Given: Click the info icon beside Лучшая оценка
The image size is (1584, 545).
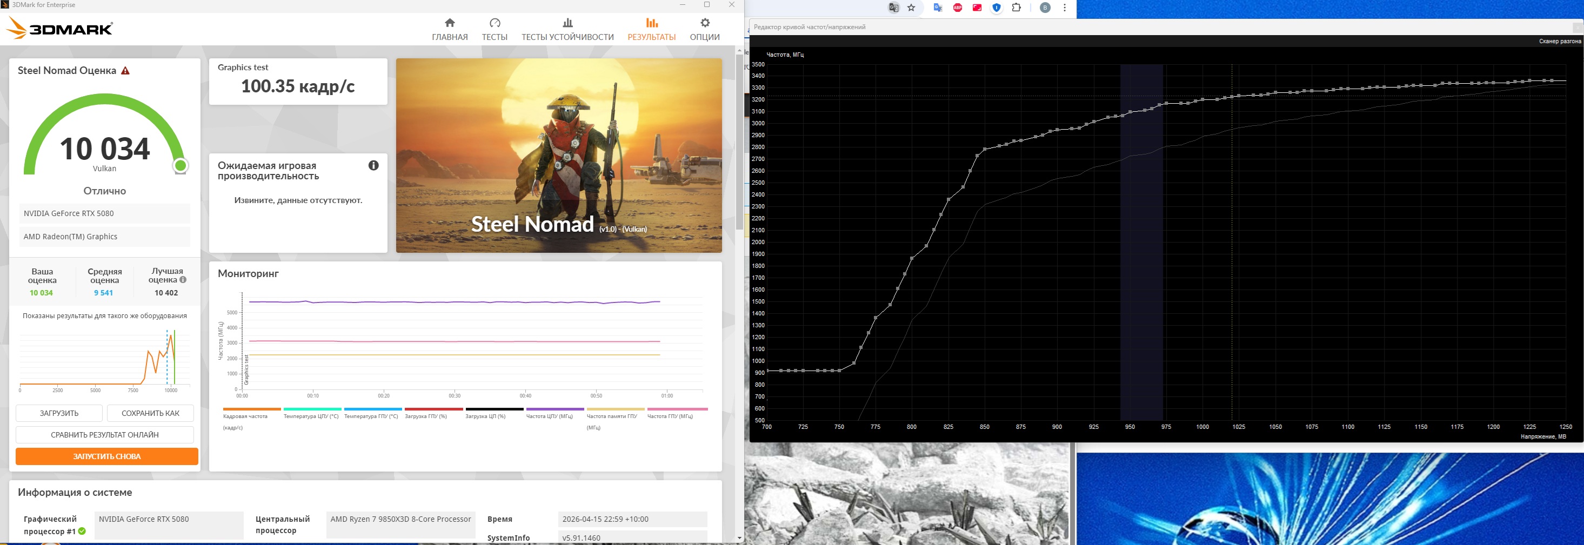Looking at the screenshot, I should coord(183,280).
